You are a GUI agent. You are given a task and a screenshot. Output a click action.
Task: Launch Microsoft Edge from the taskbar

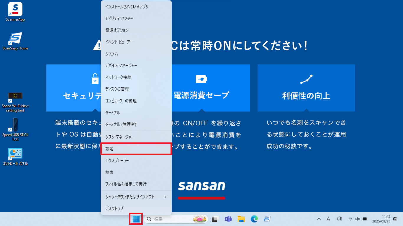[254, 219]
